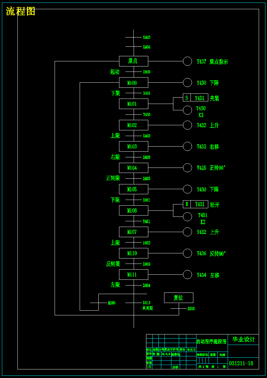Select the X403 transition label
Viewport: 267px width, 378px height.
point(147,157)
